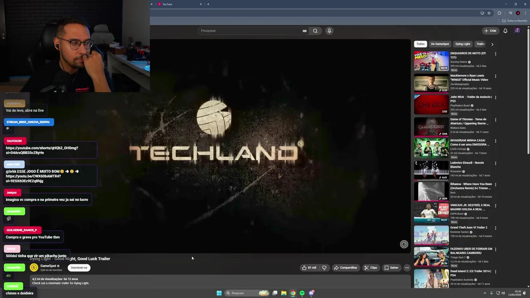
Task: Open options menu for Rihanna video
Action: tap(495, 185)
